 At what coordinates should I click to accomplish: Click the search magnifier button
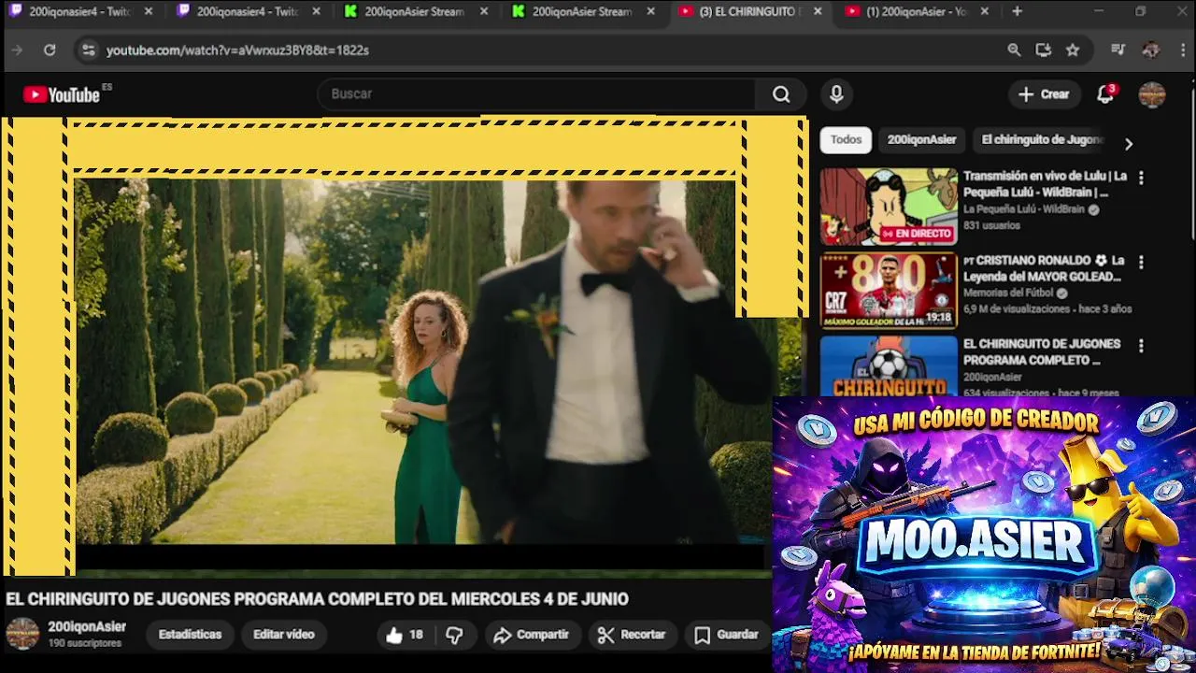(x=781, y=94)
